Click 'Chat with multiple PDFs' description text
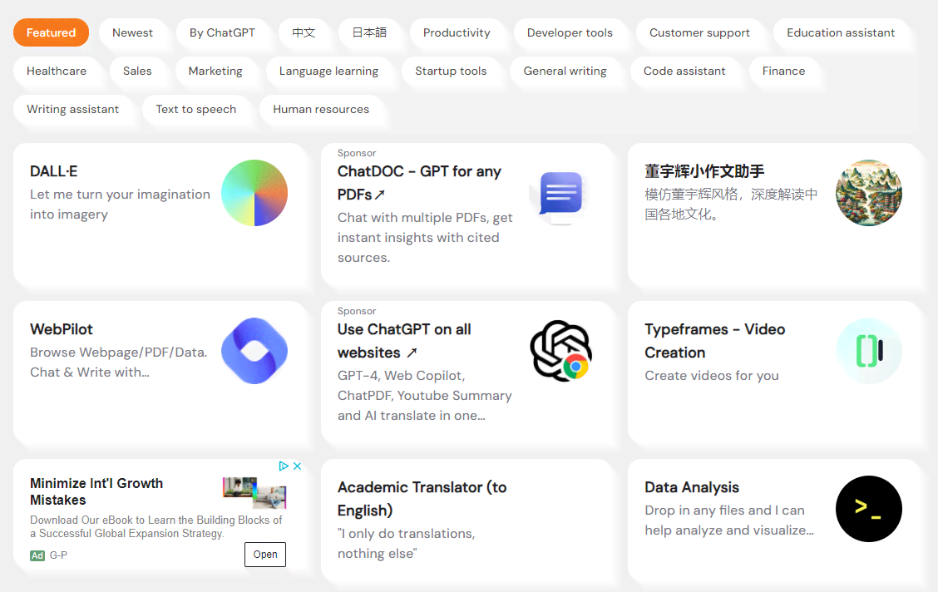The height and width of the screenshot is (592, 938). [x=425, y=238]
